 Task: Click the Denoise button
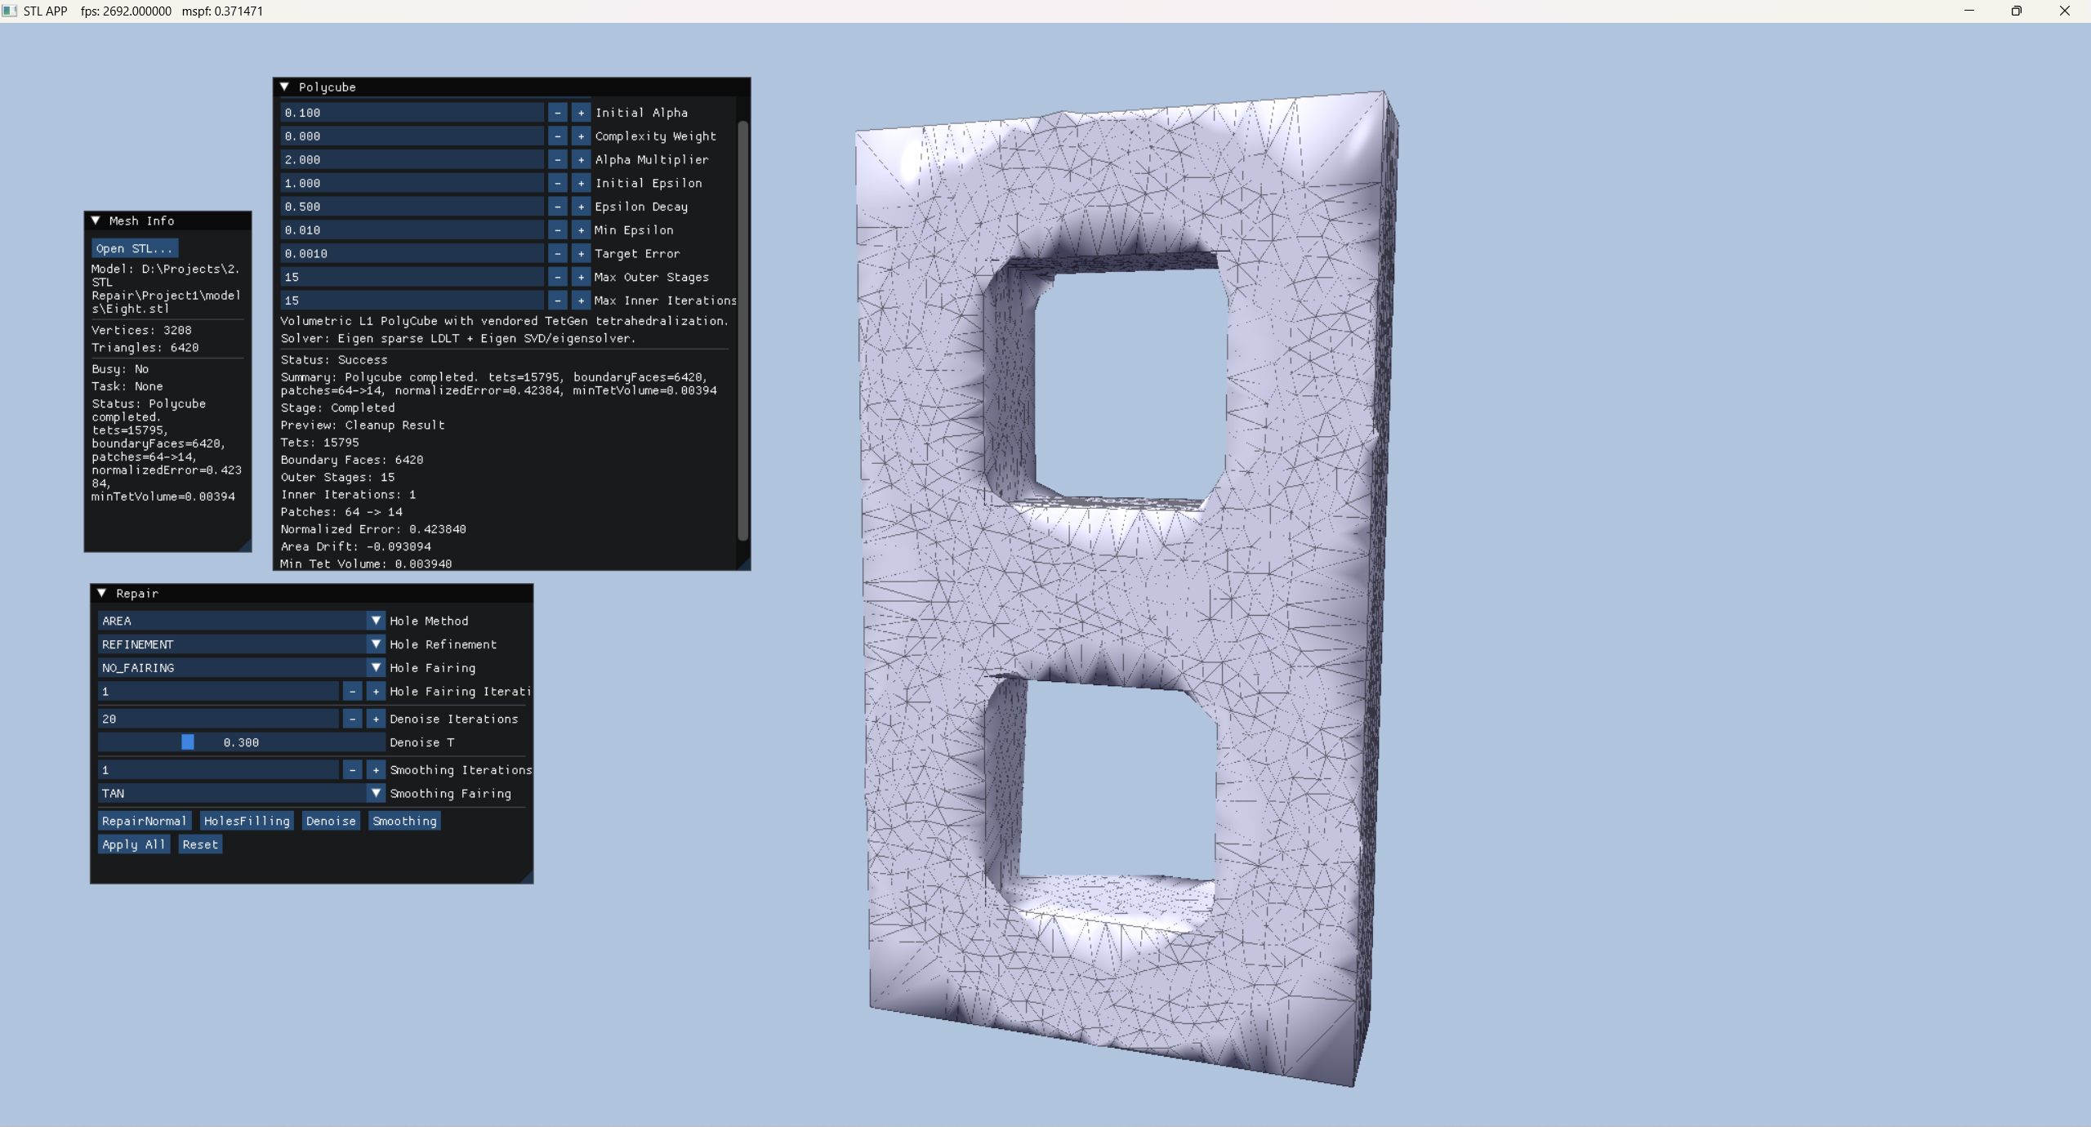(331, 821)
